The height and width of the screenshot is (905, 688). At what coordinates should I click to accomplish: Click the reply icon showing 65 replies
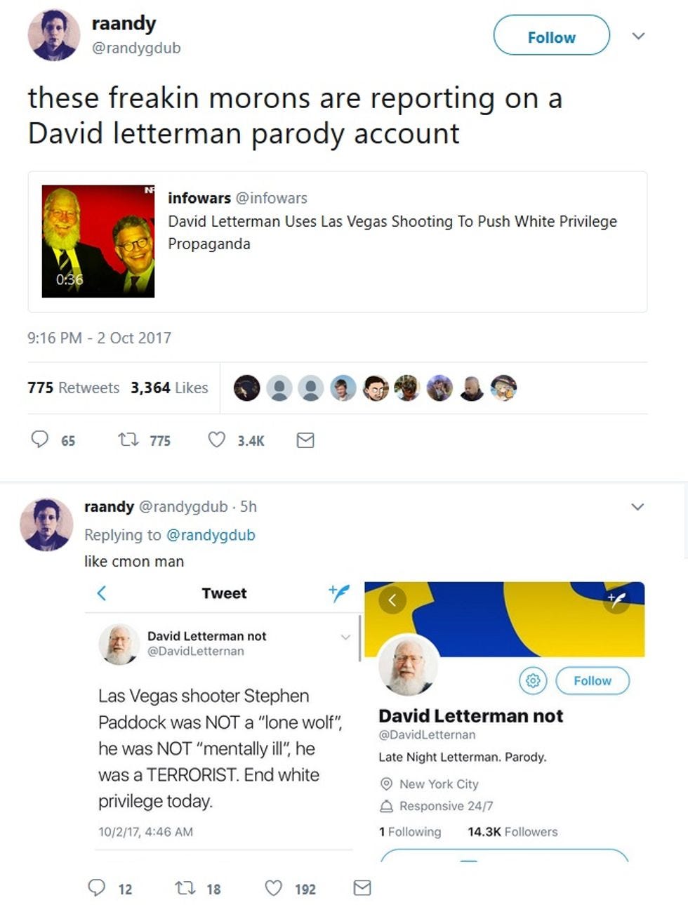[40, 440]
